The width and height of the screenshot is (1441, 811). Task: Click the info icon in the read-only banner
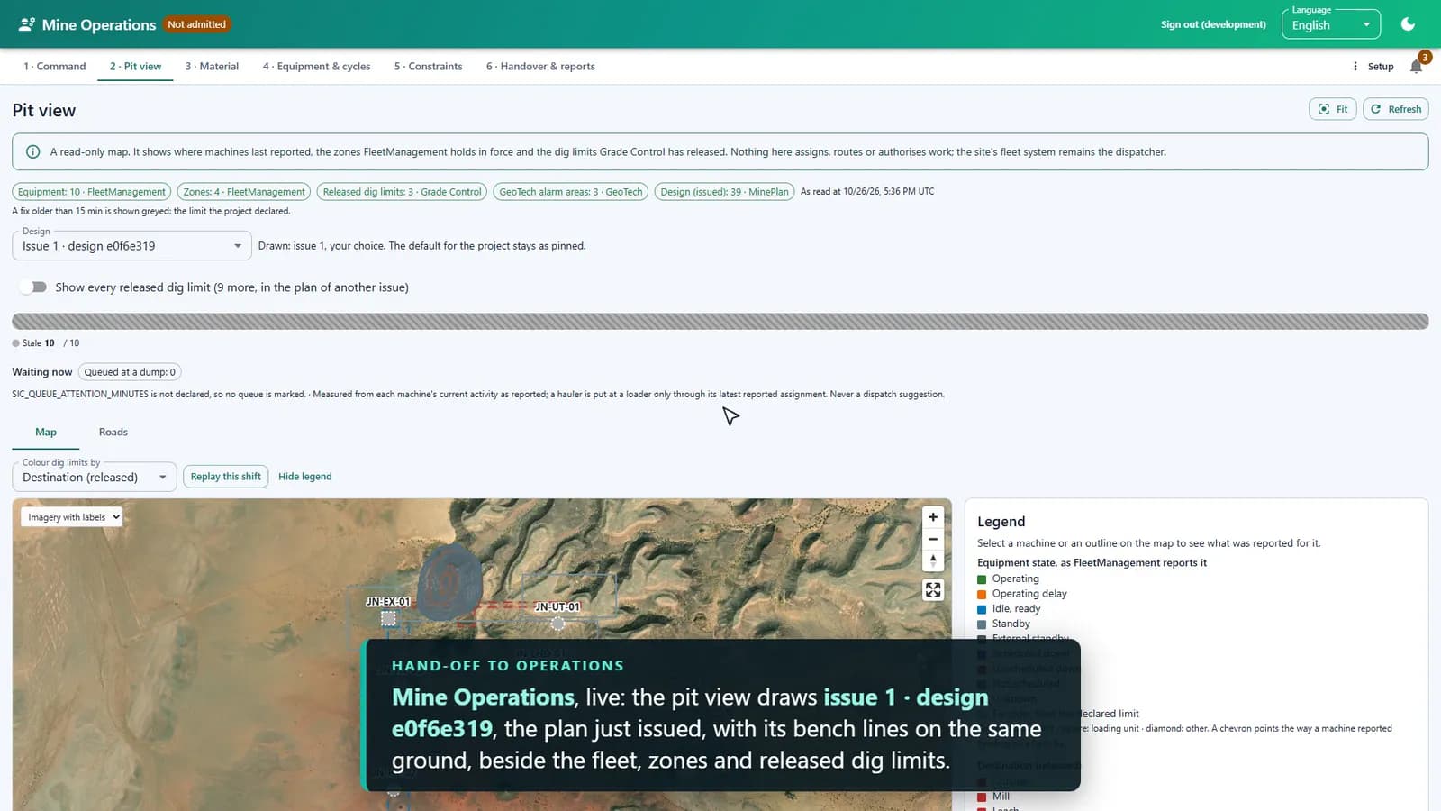(x=33, y=152)
